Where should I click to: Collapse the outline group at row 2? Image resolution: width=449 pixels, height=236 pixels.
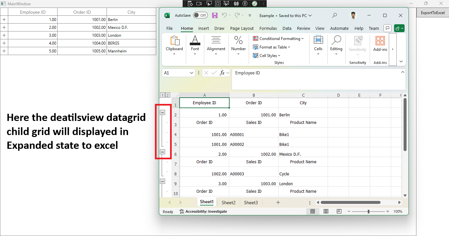162,112
